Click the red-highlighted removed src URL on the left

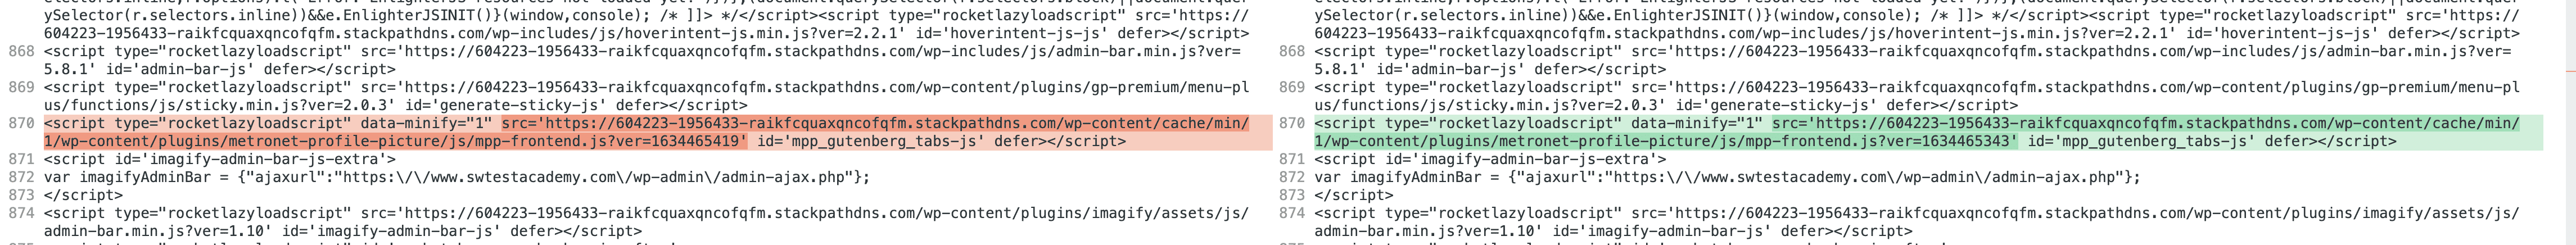[875, 124]
